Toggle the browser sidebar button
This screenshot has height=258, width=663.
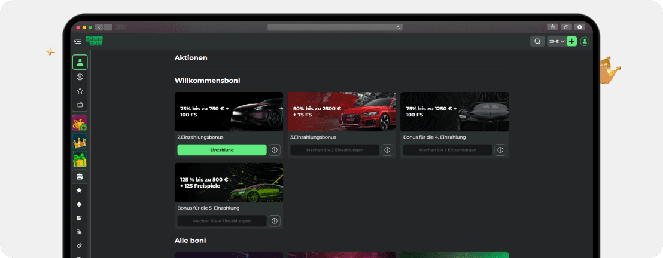point(120,27)
